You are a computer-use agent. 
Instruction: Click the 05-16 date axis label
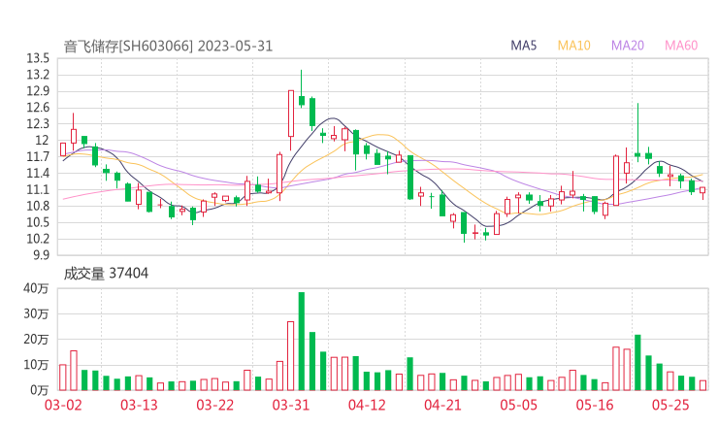pyautogui.click(x=595, y=405)
